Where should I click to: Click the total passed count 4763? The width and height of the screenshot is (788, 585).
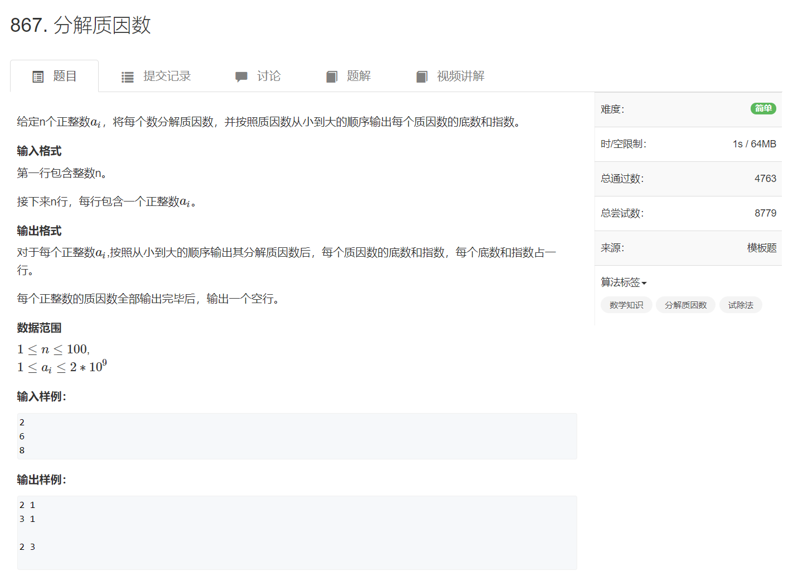[765, 179]
